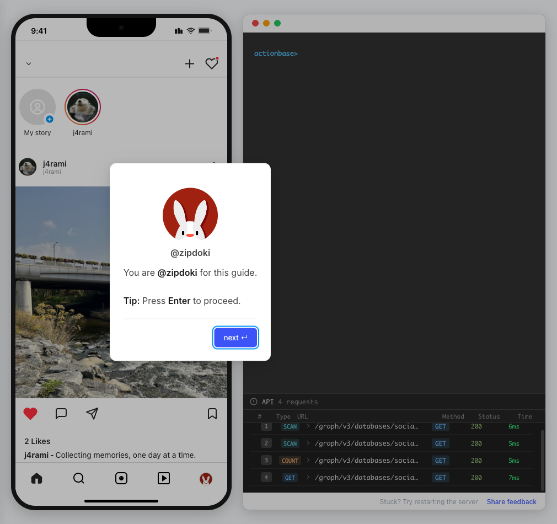View j4rami's story thumbnail
557x524 pixels.
83,107
